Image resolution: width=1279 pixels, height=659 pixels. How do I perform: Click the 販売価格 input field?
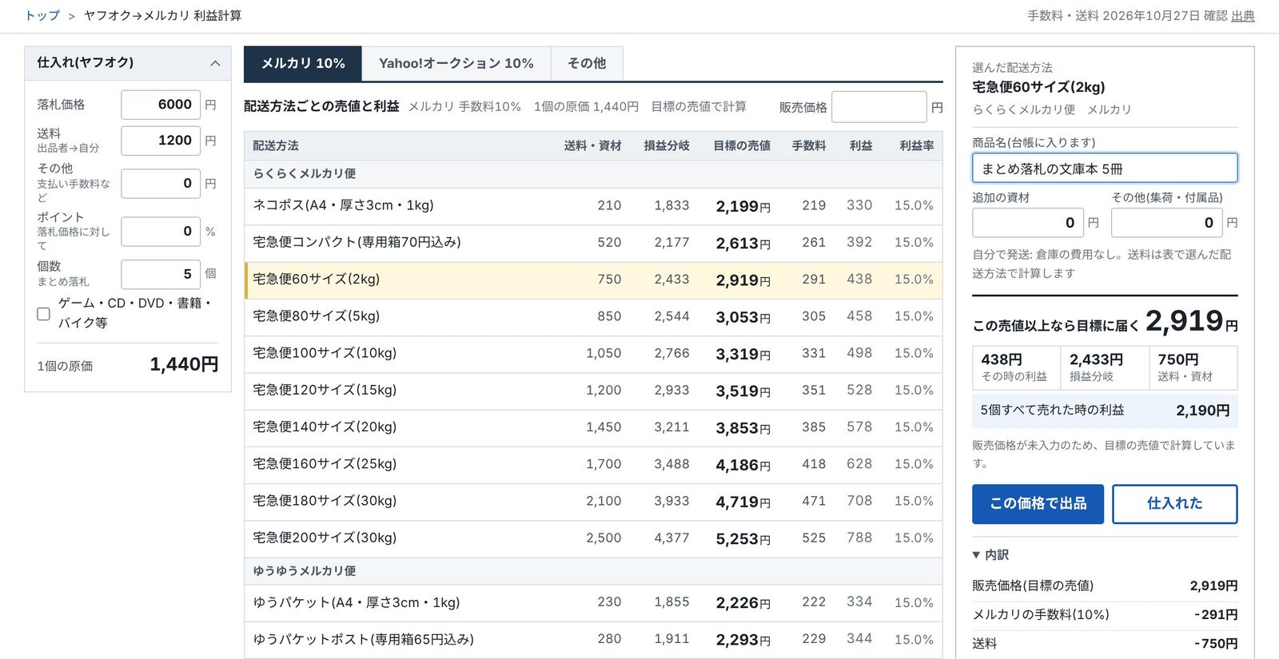[x=879, y=107]
